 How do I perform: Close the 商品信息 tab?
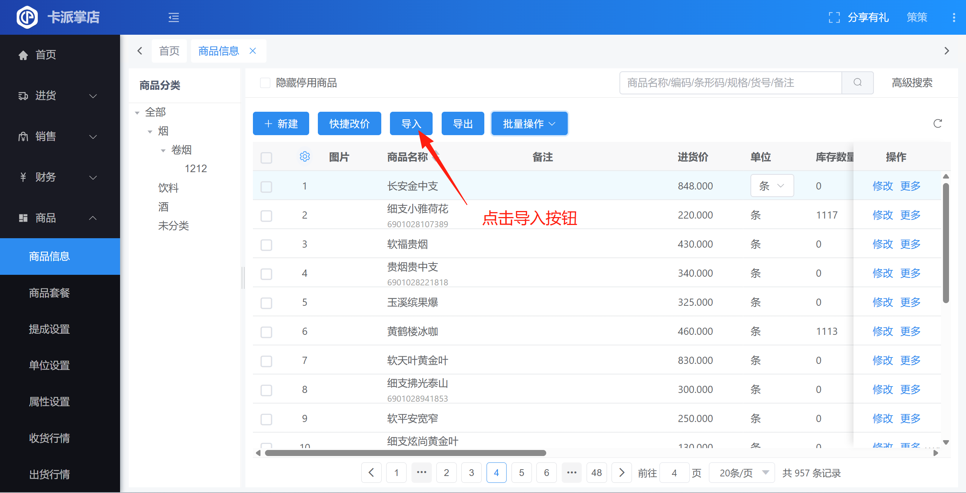click(253, 51)
